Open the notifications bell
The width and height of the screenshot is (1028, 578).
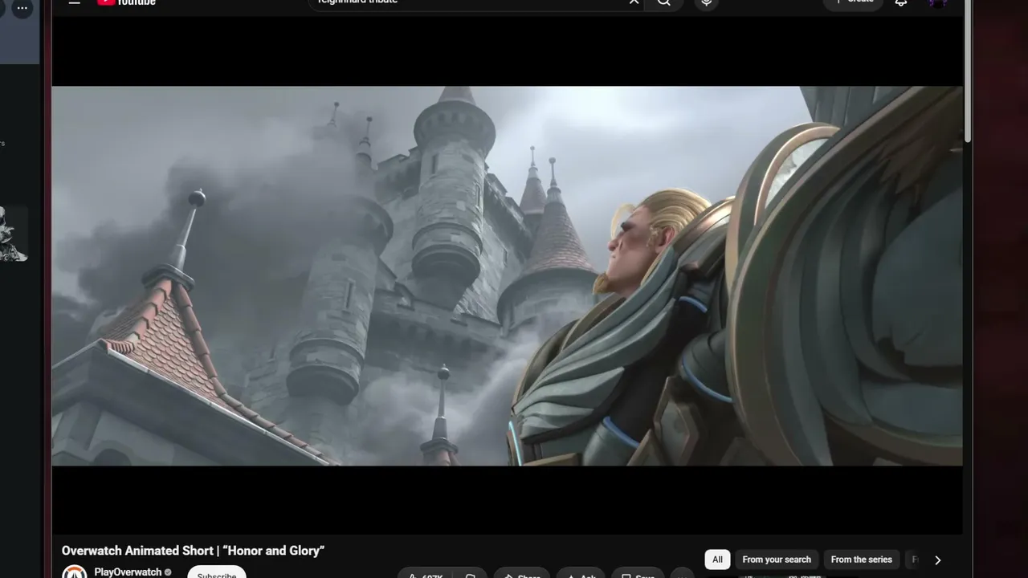click(x=901, y=2)
